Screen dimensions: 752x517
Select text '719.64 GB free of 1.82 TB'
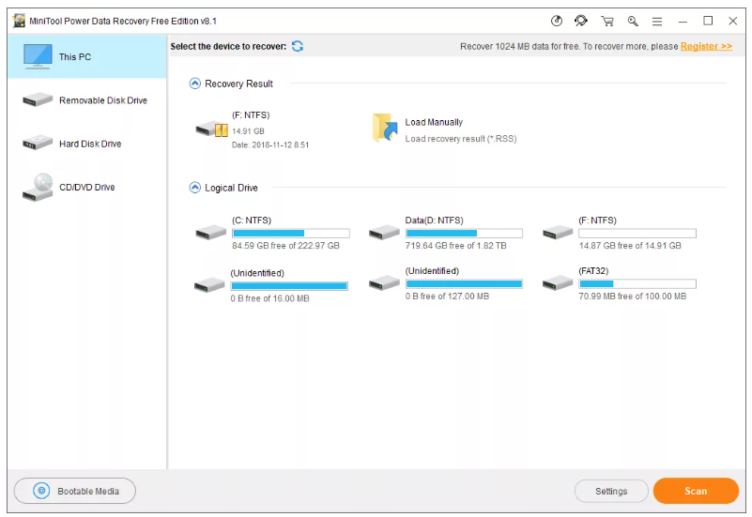click(x=455, y=245)
